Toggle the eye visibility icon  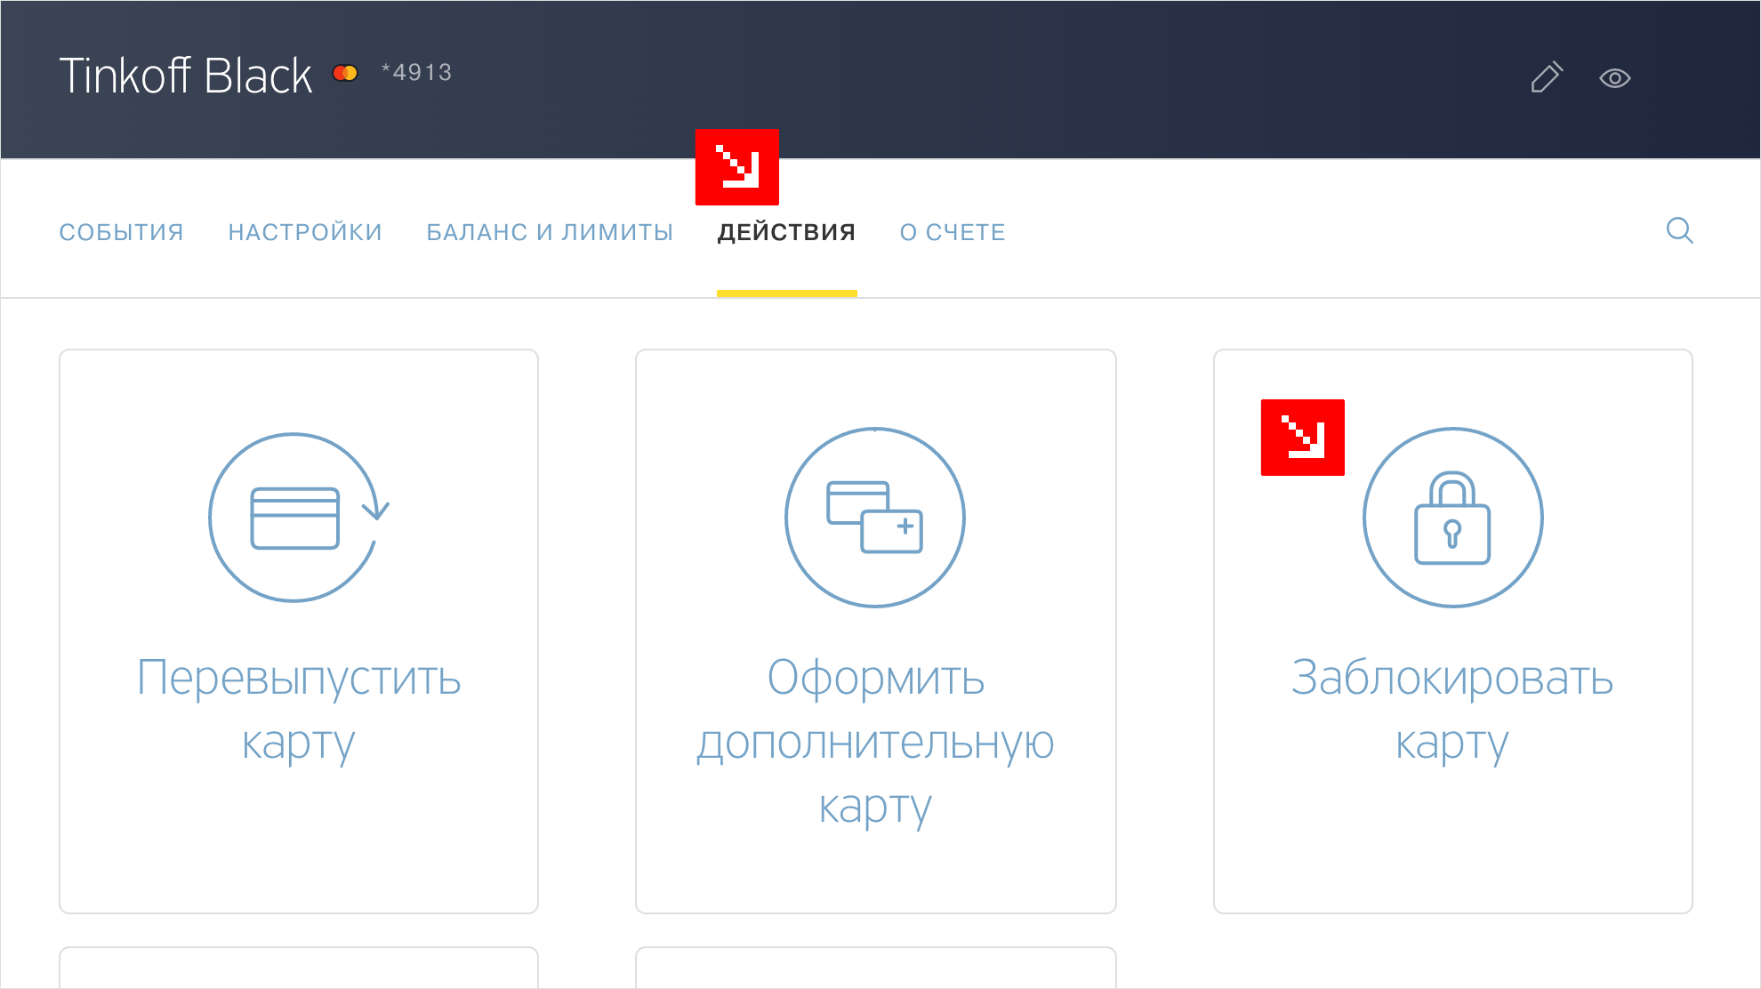(x=1614, y=78)
